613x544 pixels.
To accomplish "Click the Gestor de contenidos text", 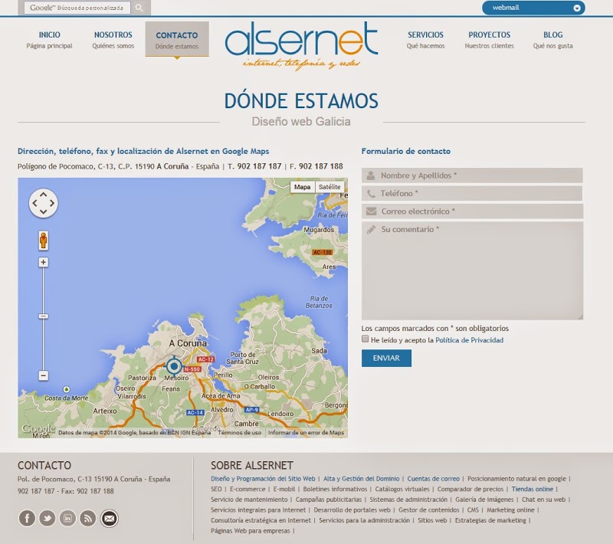I will point(429,510).
